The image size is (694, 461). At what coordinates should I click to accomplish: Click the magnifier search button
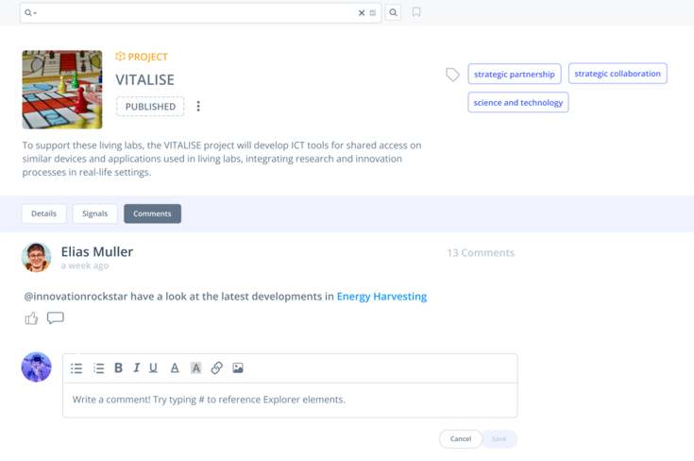[394, 13]
